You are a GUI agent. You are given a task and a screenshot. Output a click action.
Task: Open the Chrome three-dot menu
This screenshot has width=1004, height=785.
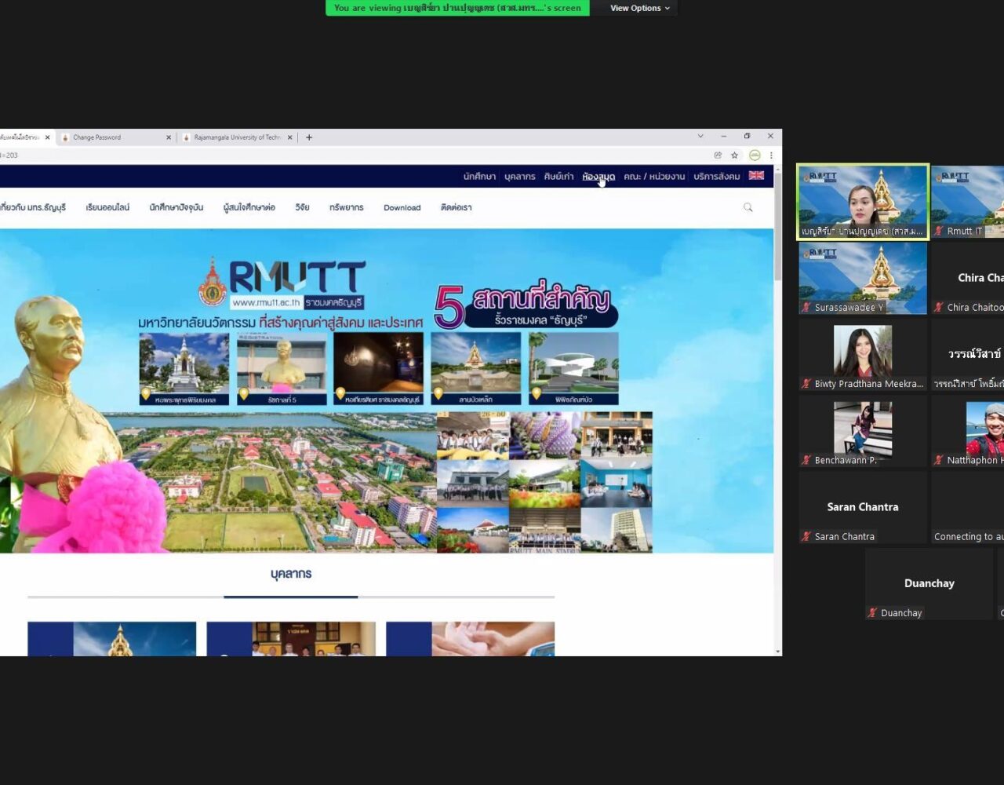pos(771,155)
